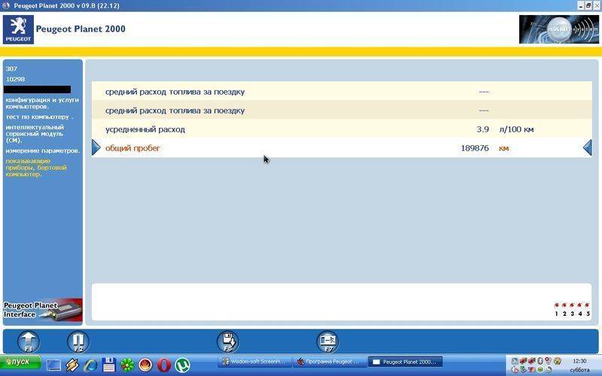Open Internet Explorer from quick launch
This screenshot has height=376, width=602.
pyautogui.click(x=91, y=365)
